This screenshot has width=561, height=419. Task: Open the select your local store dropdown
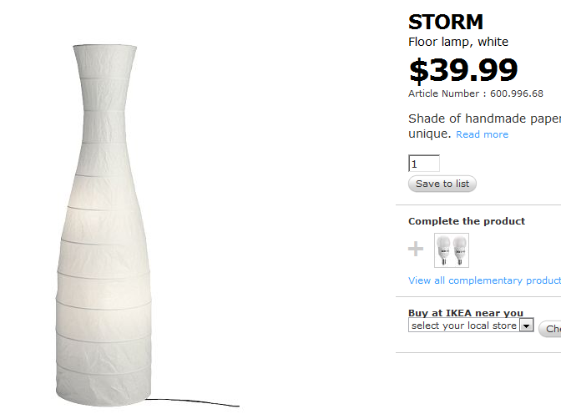[464, 326]
